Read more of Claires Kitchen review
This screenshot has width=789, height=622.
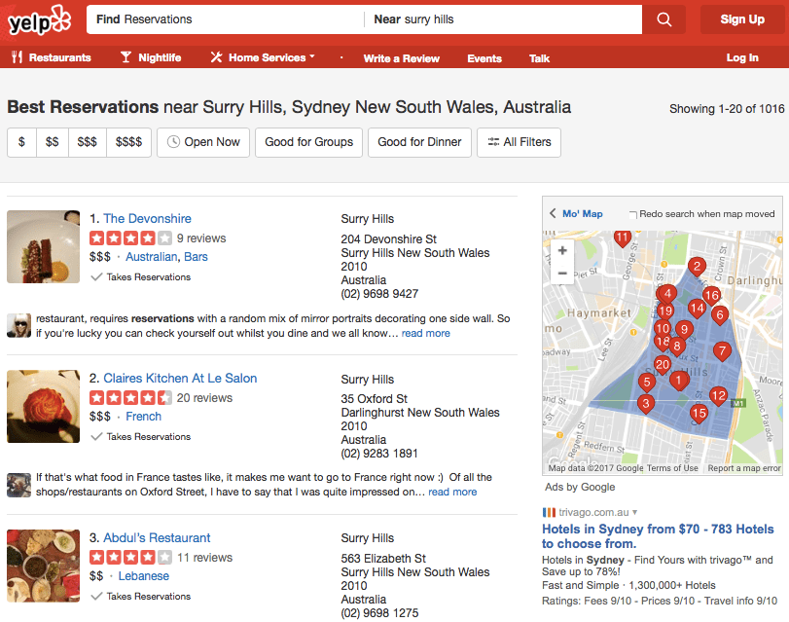[x=452, y=493]
